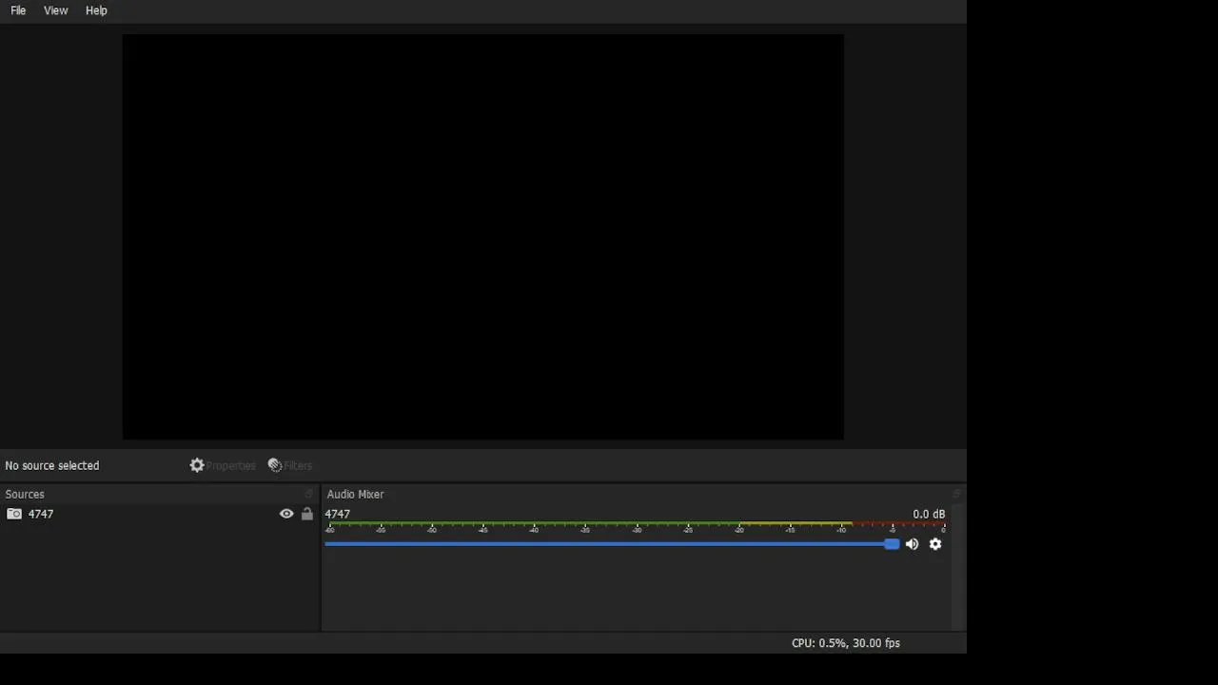This screenshot has width=1218, height=685.
Task: Mute the 4747 audio with speaker icon
Action: click(x=912, y=544)
